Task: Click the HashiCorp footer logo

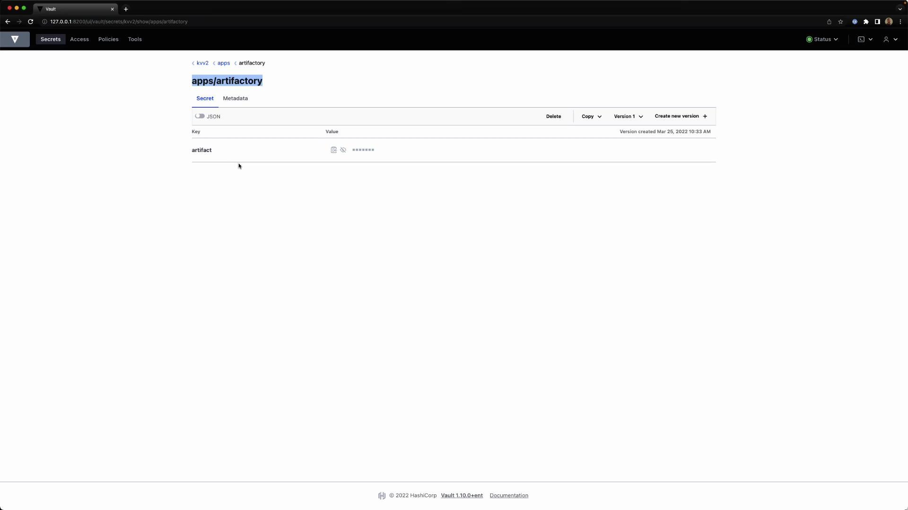Action: pyautogui.click(x=382, y=496)
